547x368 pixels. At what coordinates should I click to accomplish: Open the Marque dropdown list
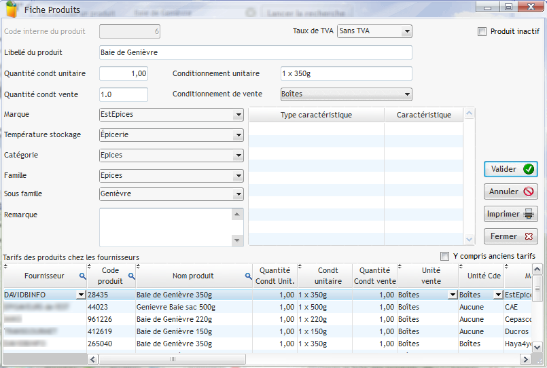(238, 115)
